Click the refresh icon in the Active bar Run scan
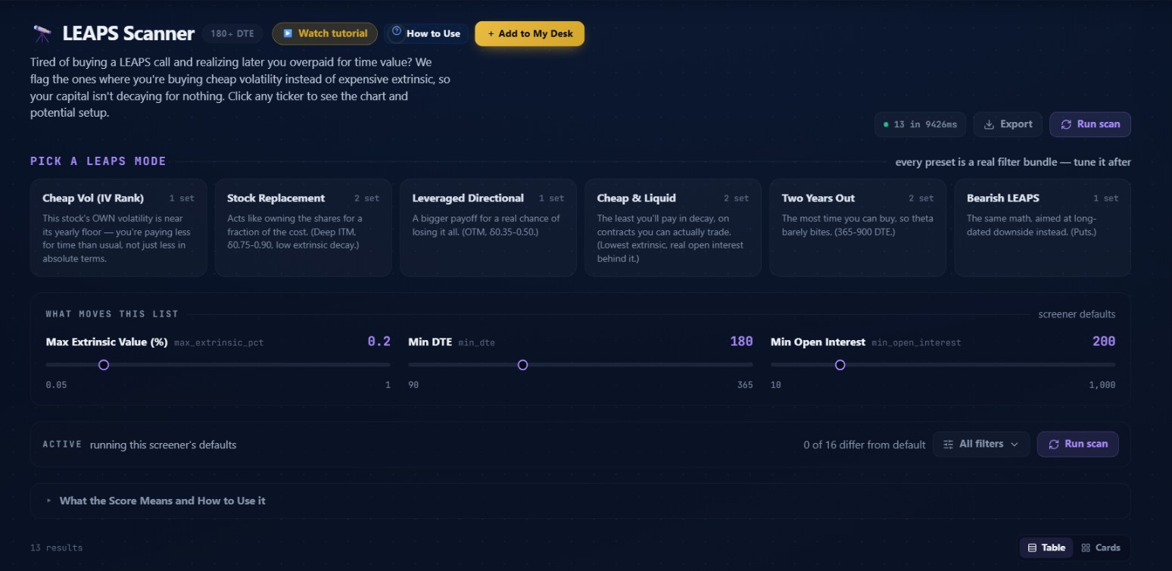1172x571 pixels. tap(1053, 445)
